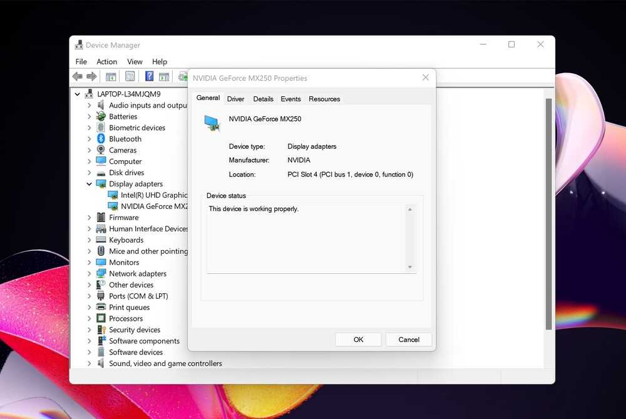Collapse the Display adapters category

pos(90,184)
